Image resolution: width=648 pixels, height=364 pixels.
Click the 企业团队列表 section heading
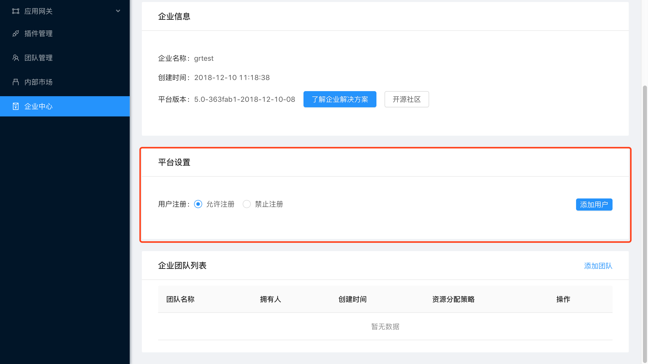click(182, 266)
